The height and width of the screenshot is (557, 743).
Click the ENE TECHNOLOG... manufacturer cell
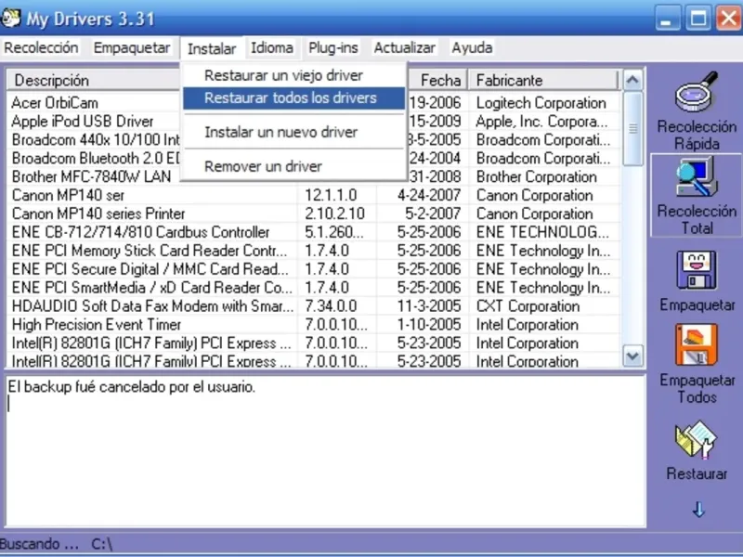click(542, 232)
